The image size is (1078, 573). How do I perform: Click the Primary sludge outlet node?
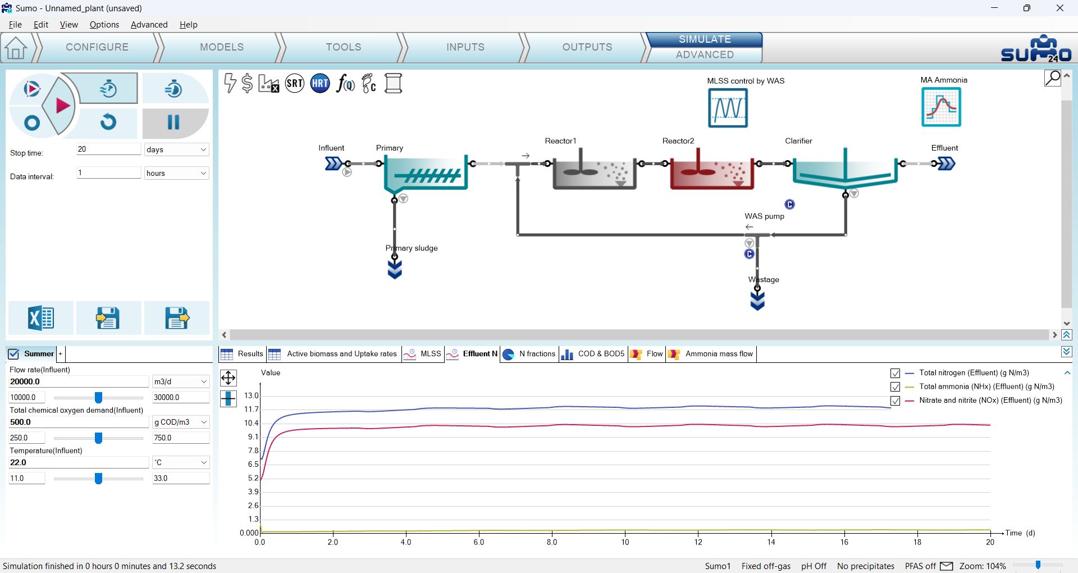click(395, 269)
